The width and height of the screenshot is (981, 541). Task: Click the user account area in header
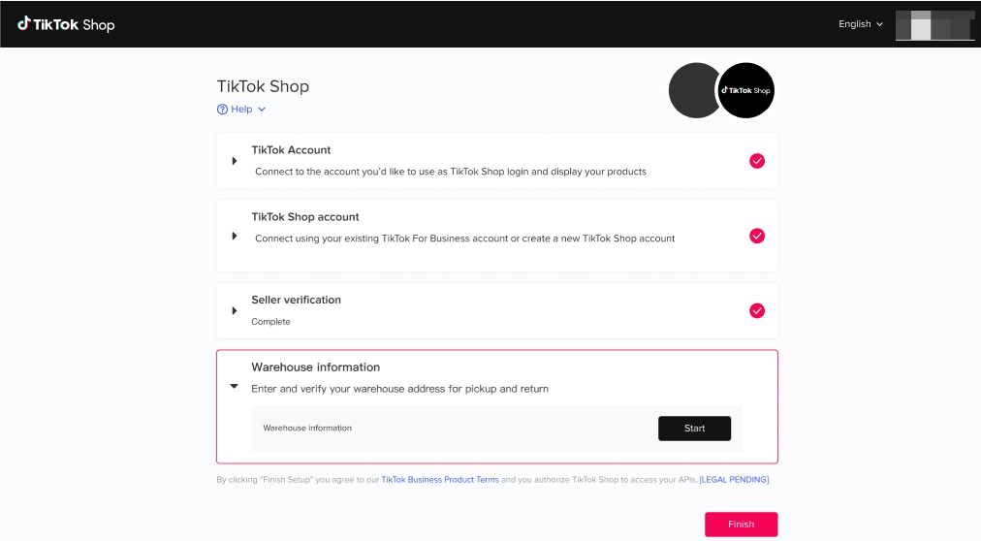934,24
